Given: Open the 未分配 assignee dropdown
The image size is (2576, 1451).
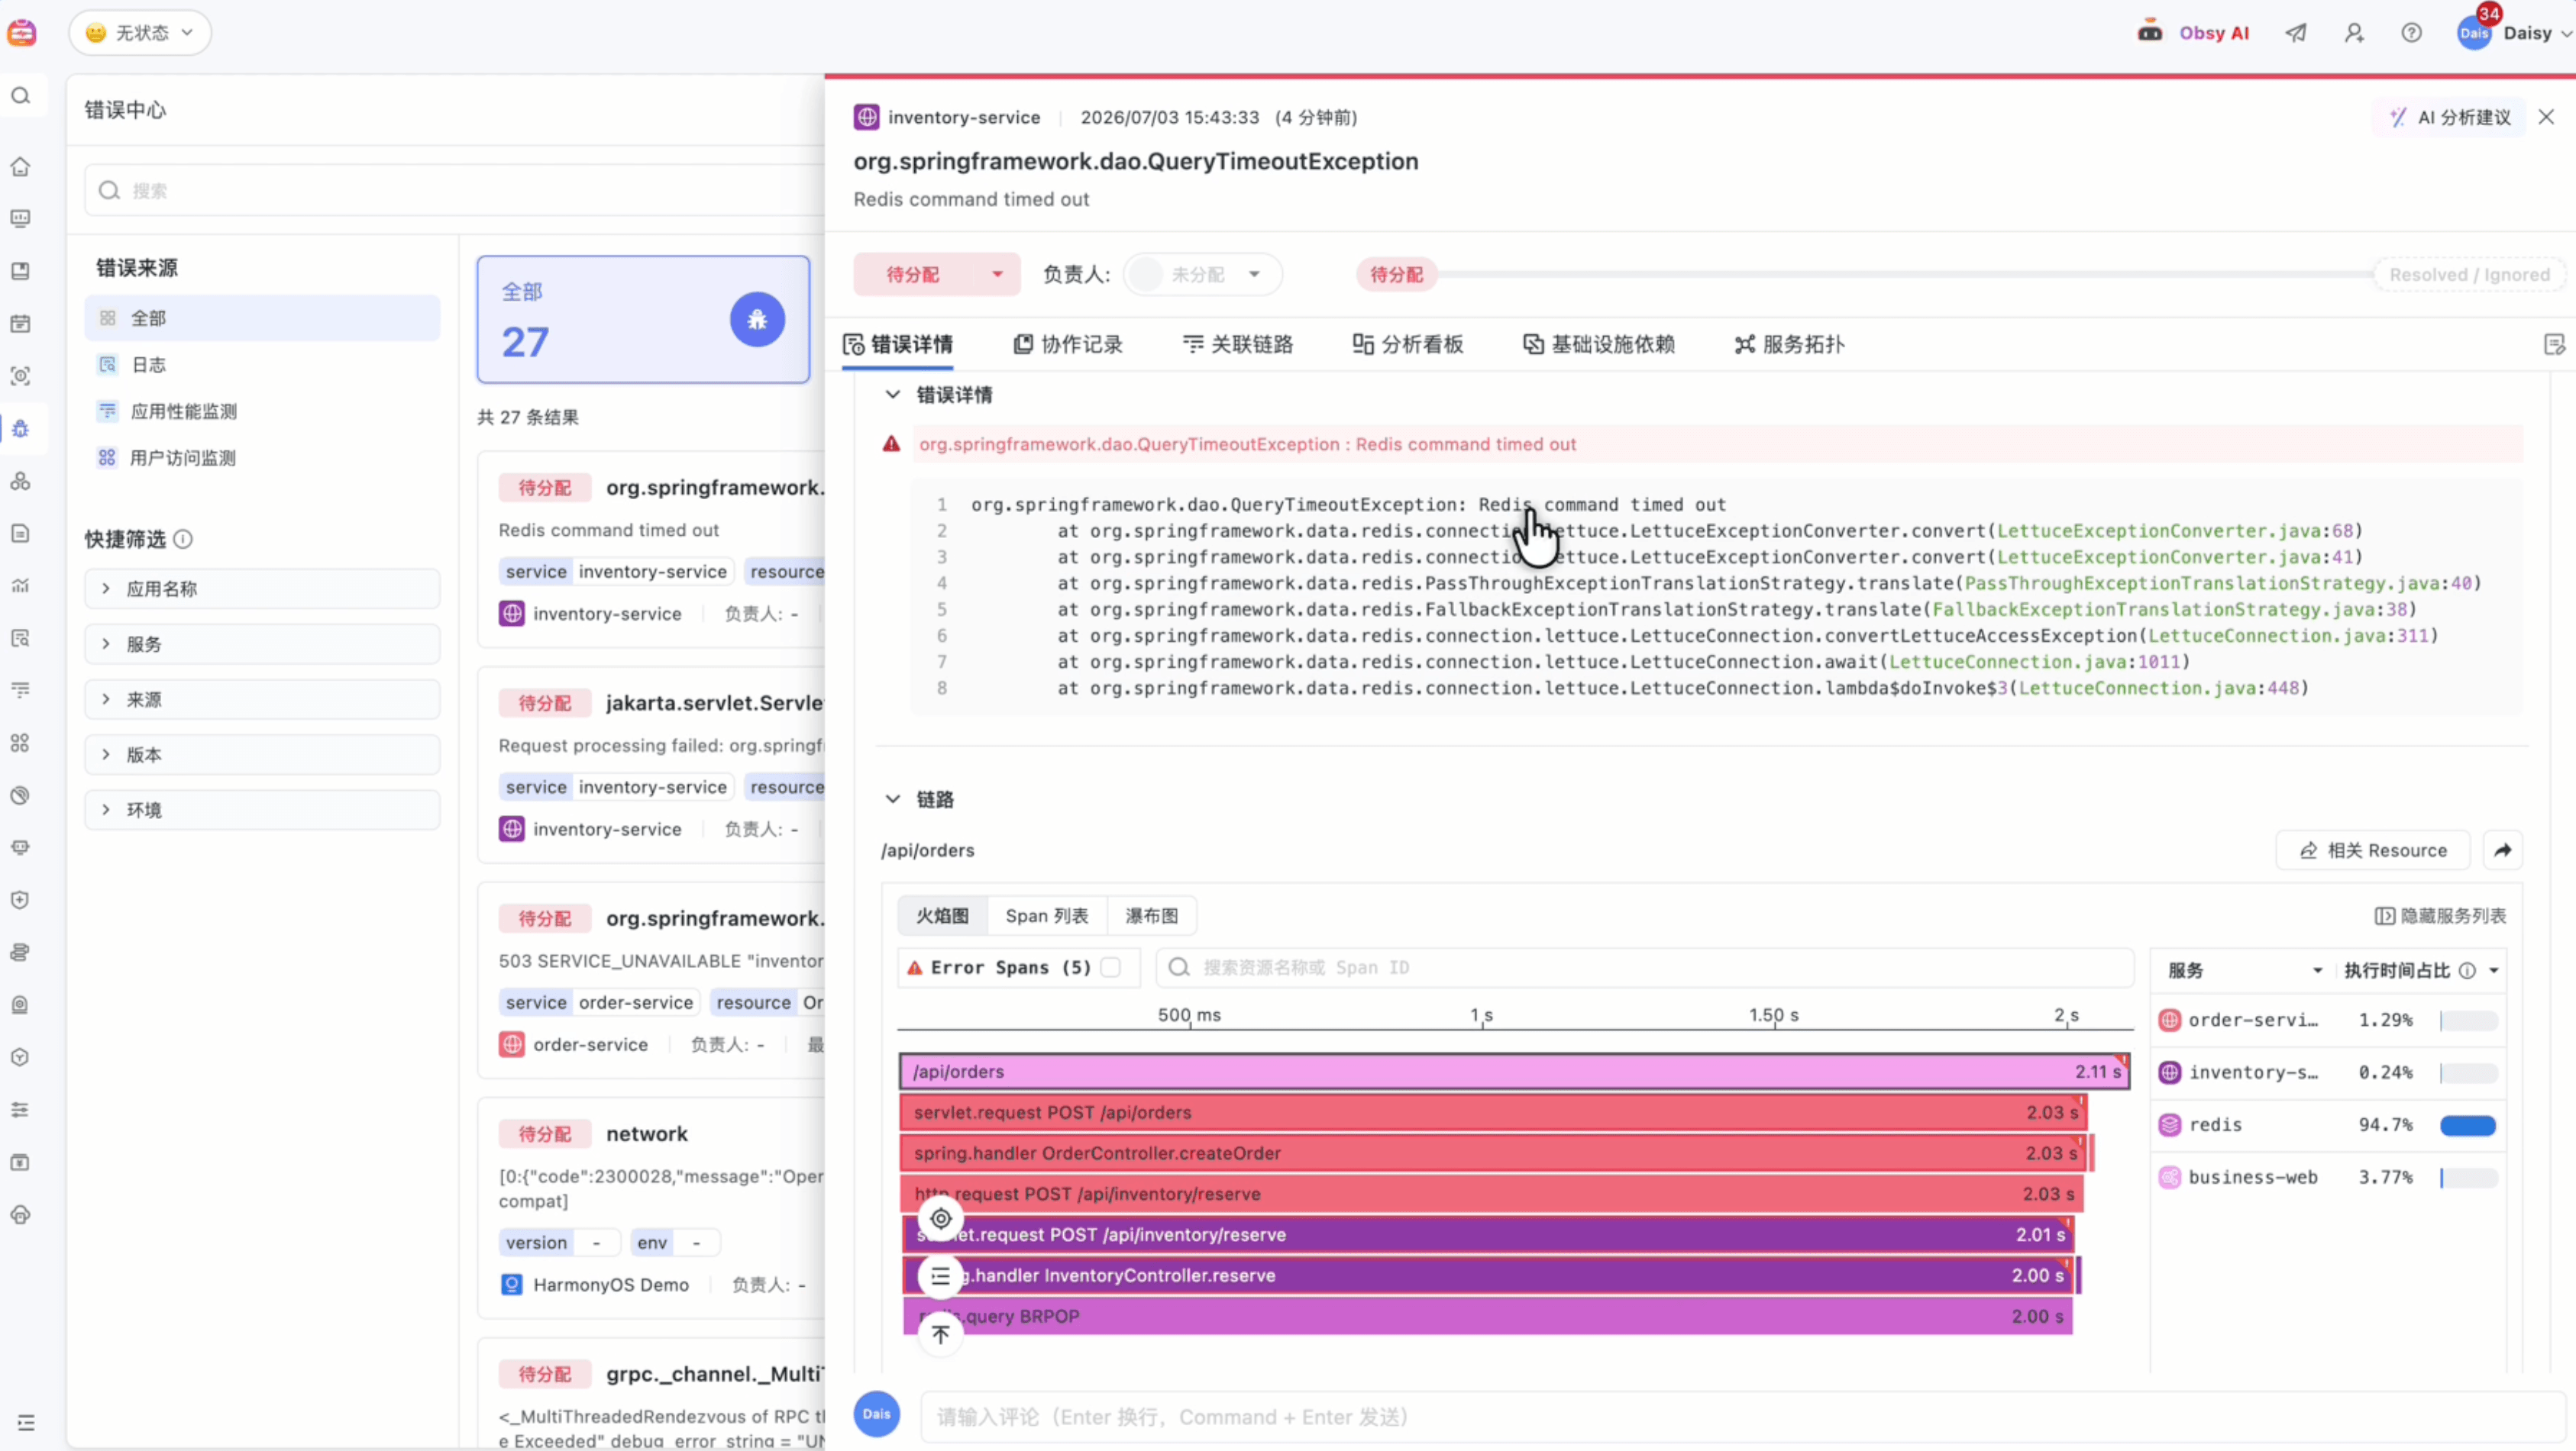Looking at the screenshot, I should [1203, 275].
